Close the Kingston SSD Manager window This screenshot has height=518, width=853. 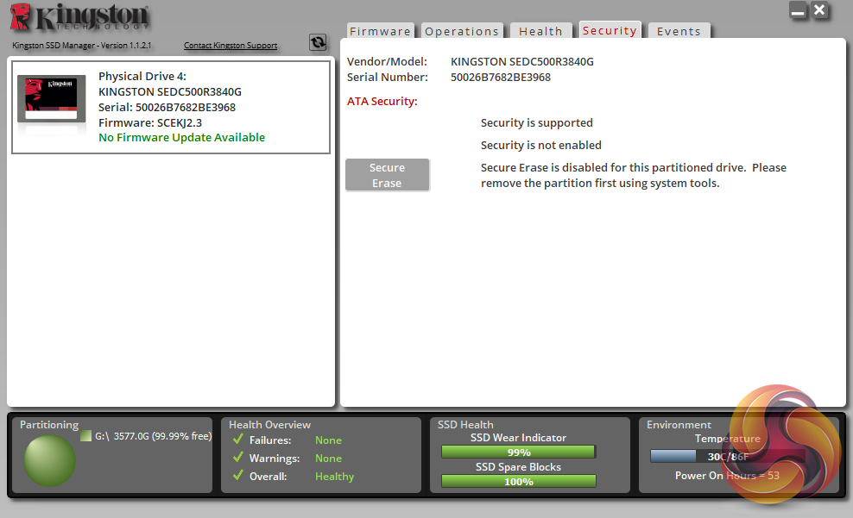click(819, 9)
